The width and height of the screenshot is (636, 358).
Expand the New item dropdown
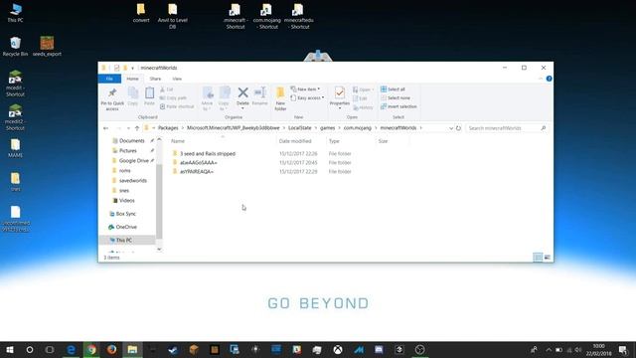click(305, 89)
